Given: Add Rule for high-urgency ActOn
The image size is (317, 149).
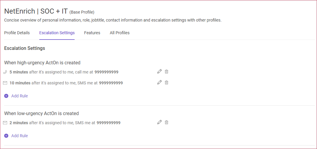Looking at the screenshot, I should coord(20,96).
